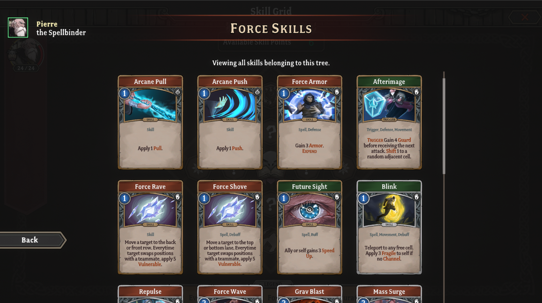Screen dimensions: 542x303
Task: Open the Mass Surge card title
Action: pos(389,292)
